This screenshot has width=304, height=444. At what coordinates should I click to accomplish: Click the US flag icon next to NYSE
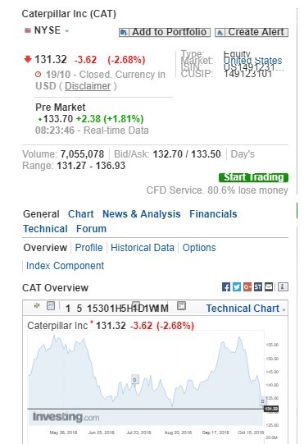[28, 30]
